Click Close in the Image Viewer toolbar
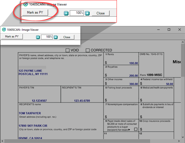The image size is (185, 143). coord(67,37)
